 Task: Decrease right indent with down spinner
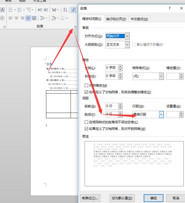click(x=120, y=78)
